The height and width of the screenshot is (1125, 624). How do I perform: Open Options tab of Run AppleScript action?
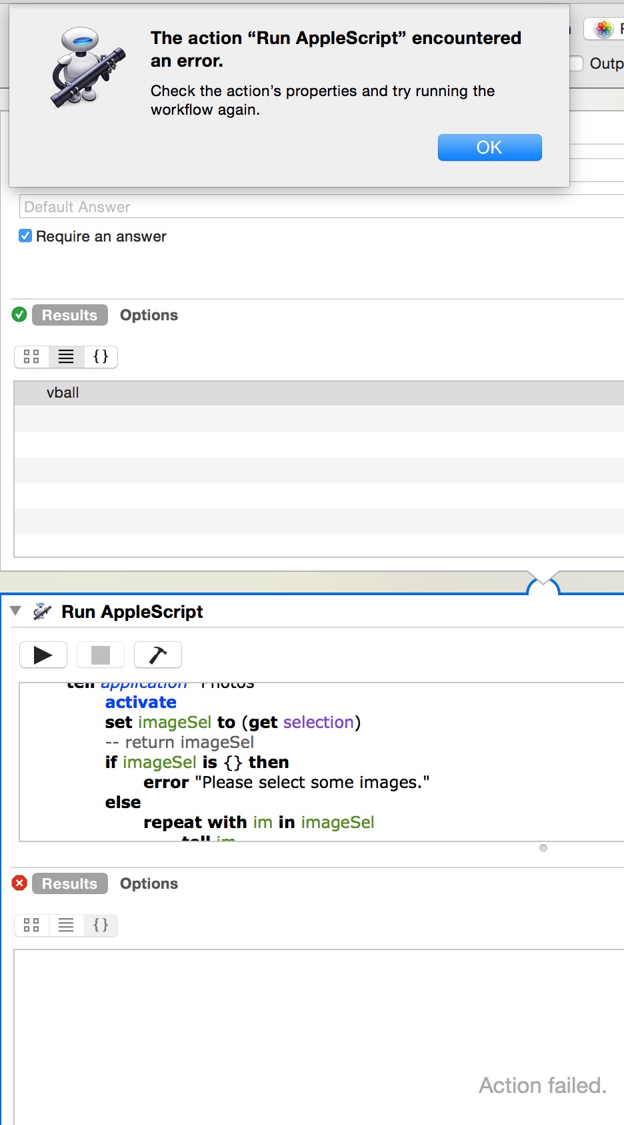[149, 883]
